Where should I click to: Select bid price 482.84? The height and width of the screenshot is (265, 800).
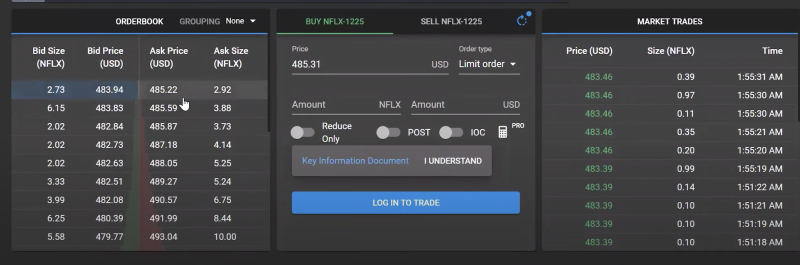[109, 126]
